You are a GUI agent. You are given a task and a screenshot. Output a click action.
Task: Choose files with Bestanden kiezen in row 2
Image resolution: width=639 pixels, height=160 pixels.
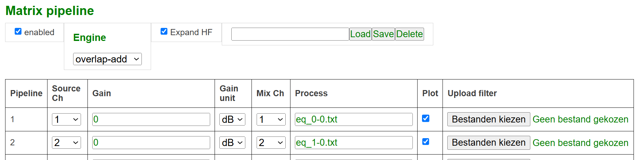pyautogui.click(x=489, y=143)
